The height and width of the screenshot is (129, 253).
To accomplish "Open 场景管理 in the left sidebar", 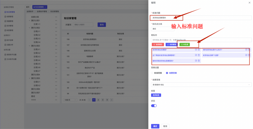I will (9, 17).
